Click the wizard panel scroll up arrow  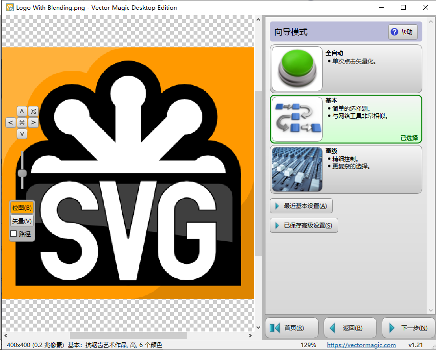(431, 21)
